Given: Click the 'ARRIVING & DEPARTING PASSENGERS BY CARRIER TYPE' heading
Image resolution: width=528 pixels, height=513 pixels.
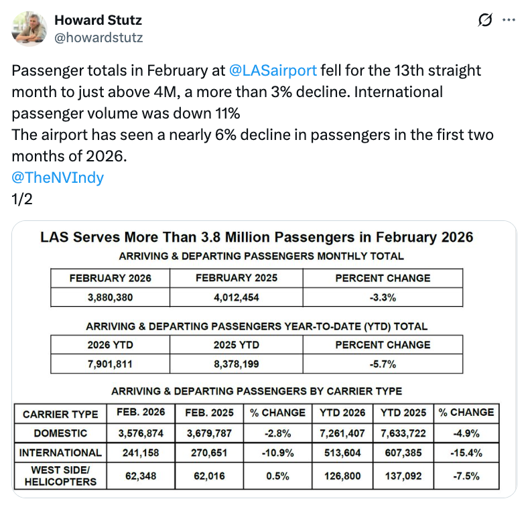Looking at the screenshot, I should coord(257,391).
